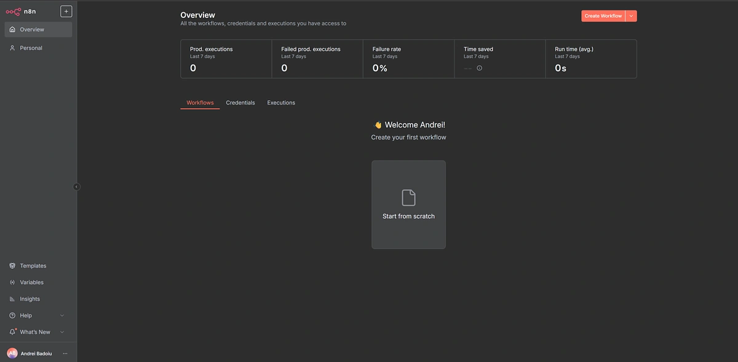Open Variables in the sidebar
This screenshot has height=362, width=738.
tap(31, 283)
